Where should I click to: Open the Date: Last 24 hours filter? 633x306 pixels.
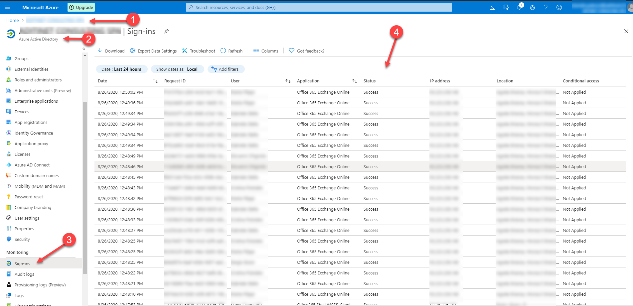(122, 69)
